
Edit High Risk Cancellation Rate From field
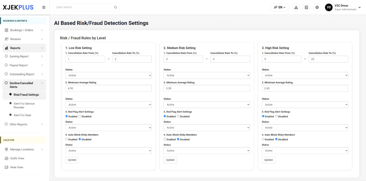tap(282, 59)
